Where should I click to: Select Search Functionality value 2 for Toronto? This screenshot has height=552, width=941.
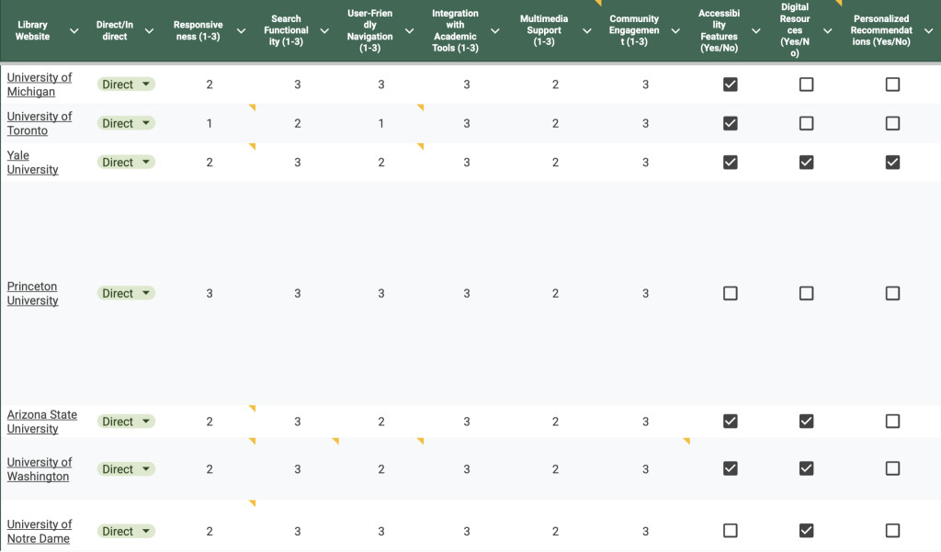point(298,124)
